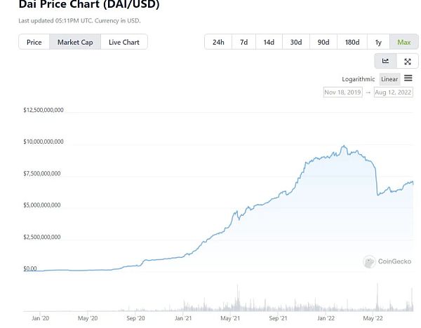Switch to Linear scale

[x=389, y=79]
